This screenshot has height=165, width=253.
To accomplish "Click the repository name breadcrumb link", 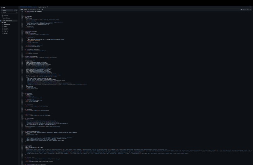I will 25,7.
